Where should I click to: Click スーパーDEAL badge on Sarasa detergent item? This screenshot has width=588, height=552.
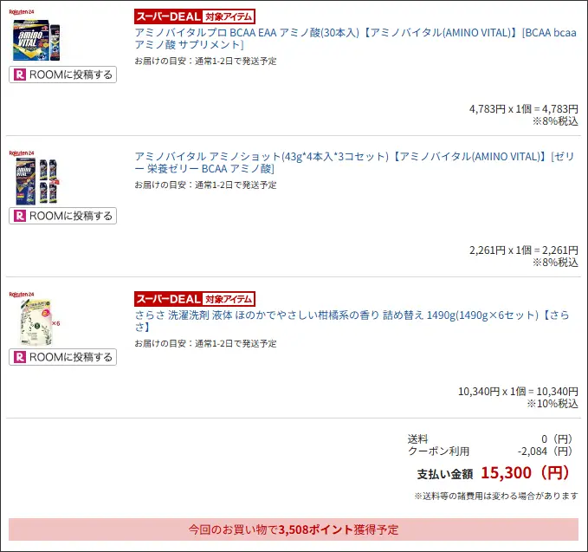coord(195,299)
